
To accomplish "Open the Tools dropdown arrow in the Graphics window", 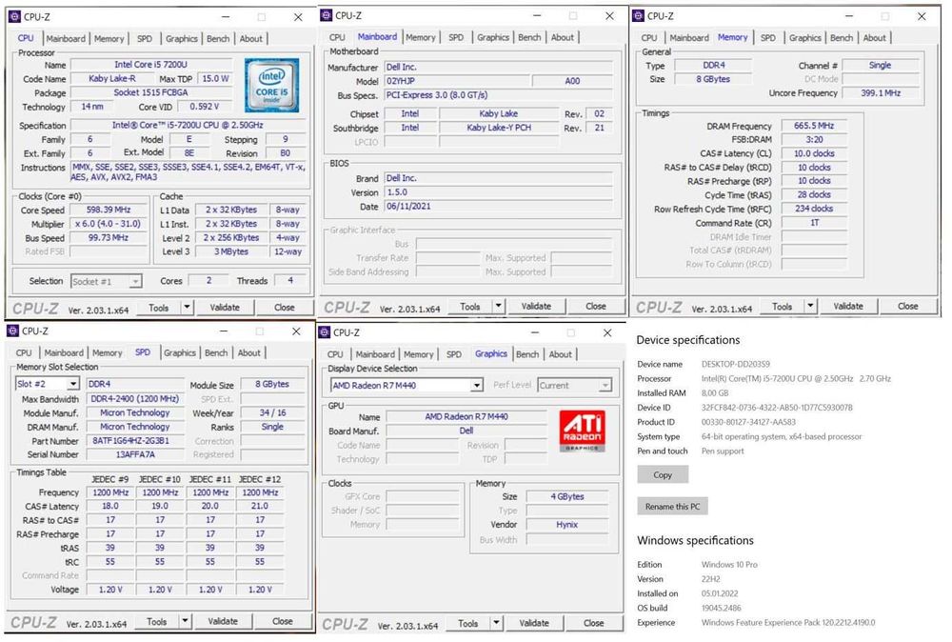I will click(497, 623).
